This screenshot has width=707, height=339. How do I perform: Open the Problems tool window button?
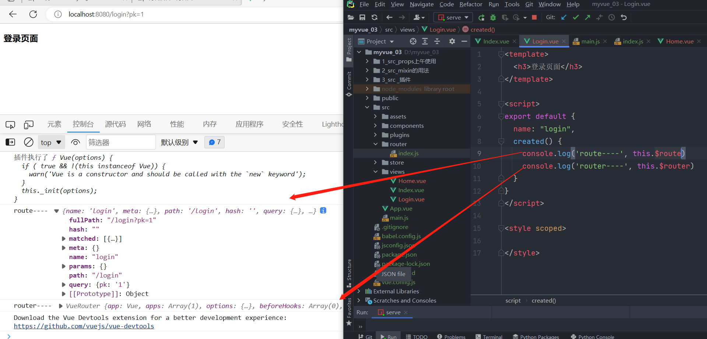pos(451,336)
